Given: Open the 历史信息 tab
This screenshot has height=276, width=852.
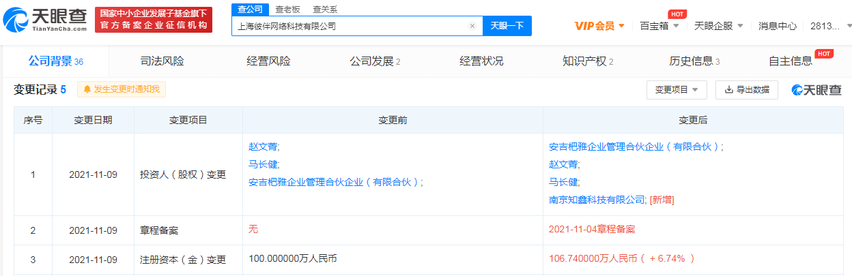Looking at the screenshot, I should pos(694,61).
